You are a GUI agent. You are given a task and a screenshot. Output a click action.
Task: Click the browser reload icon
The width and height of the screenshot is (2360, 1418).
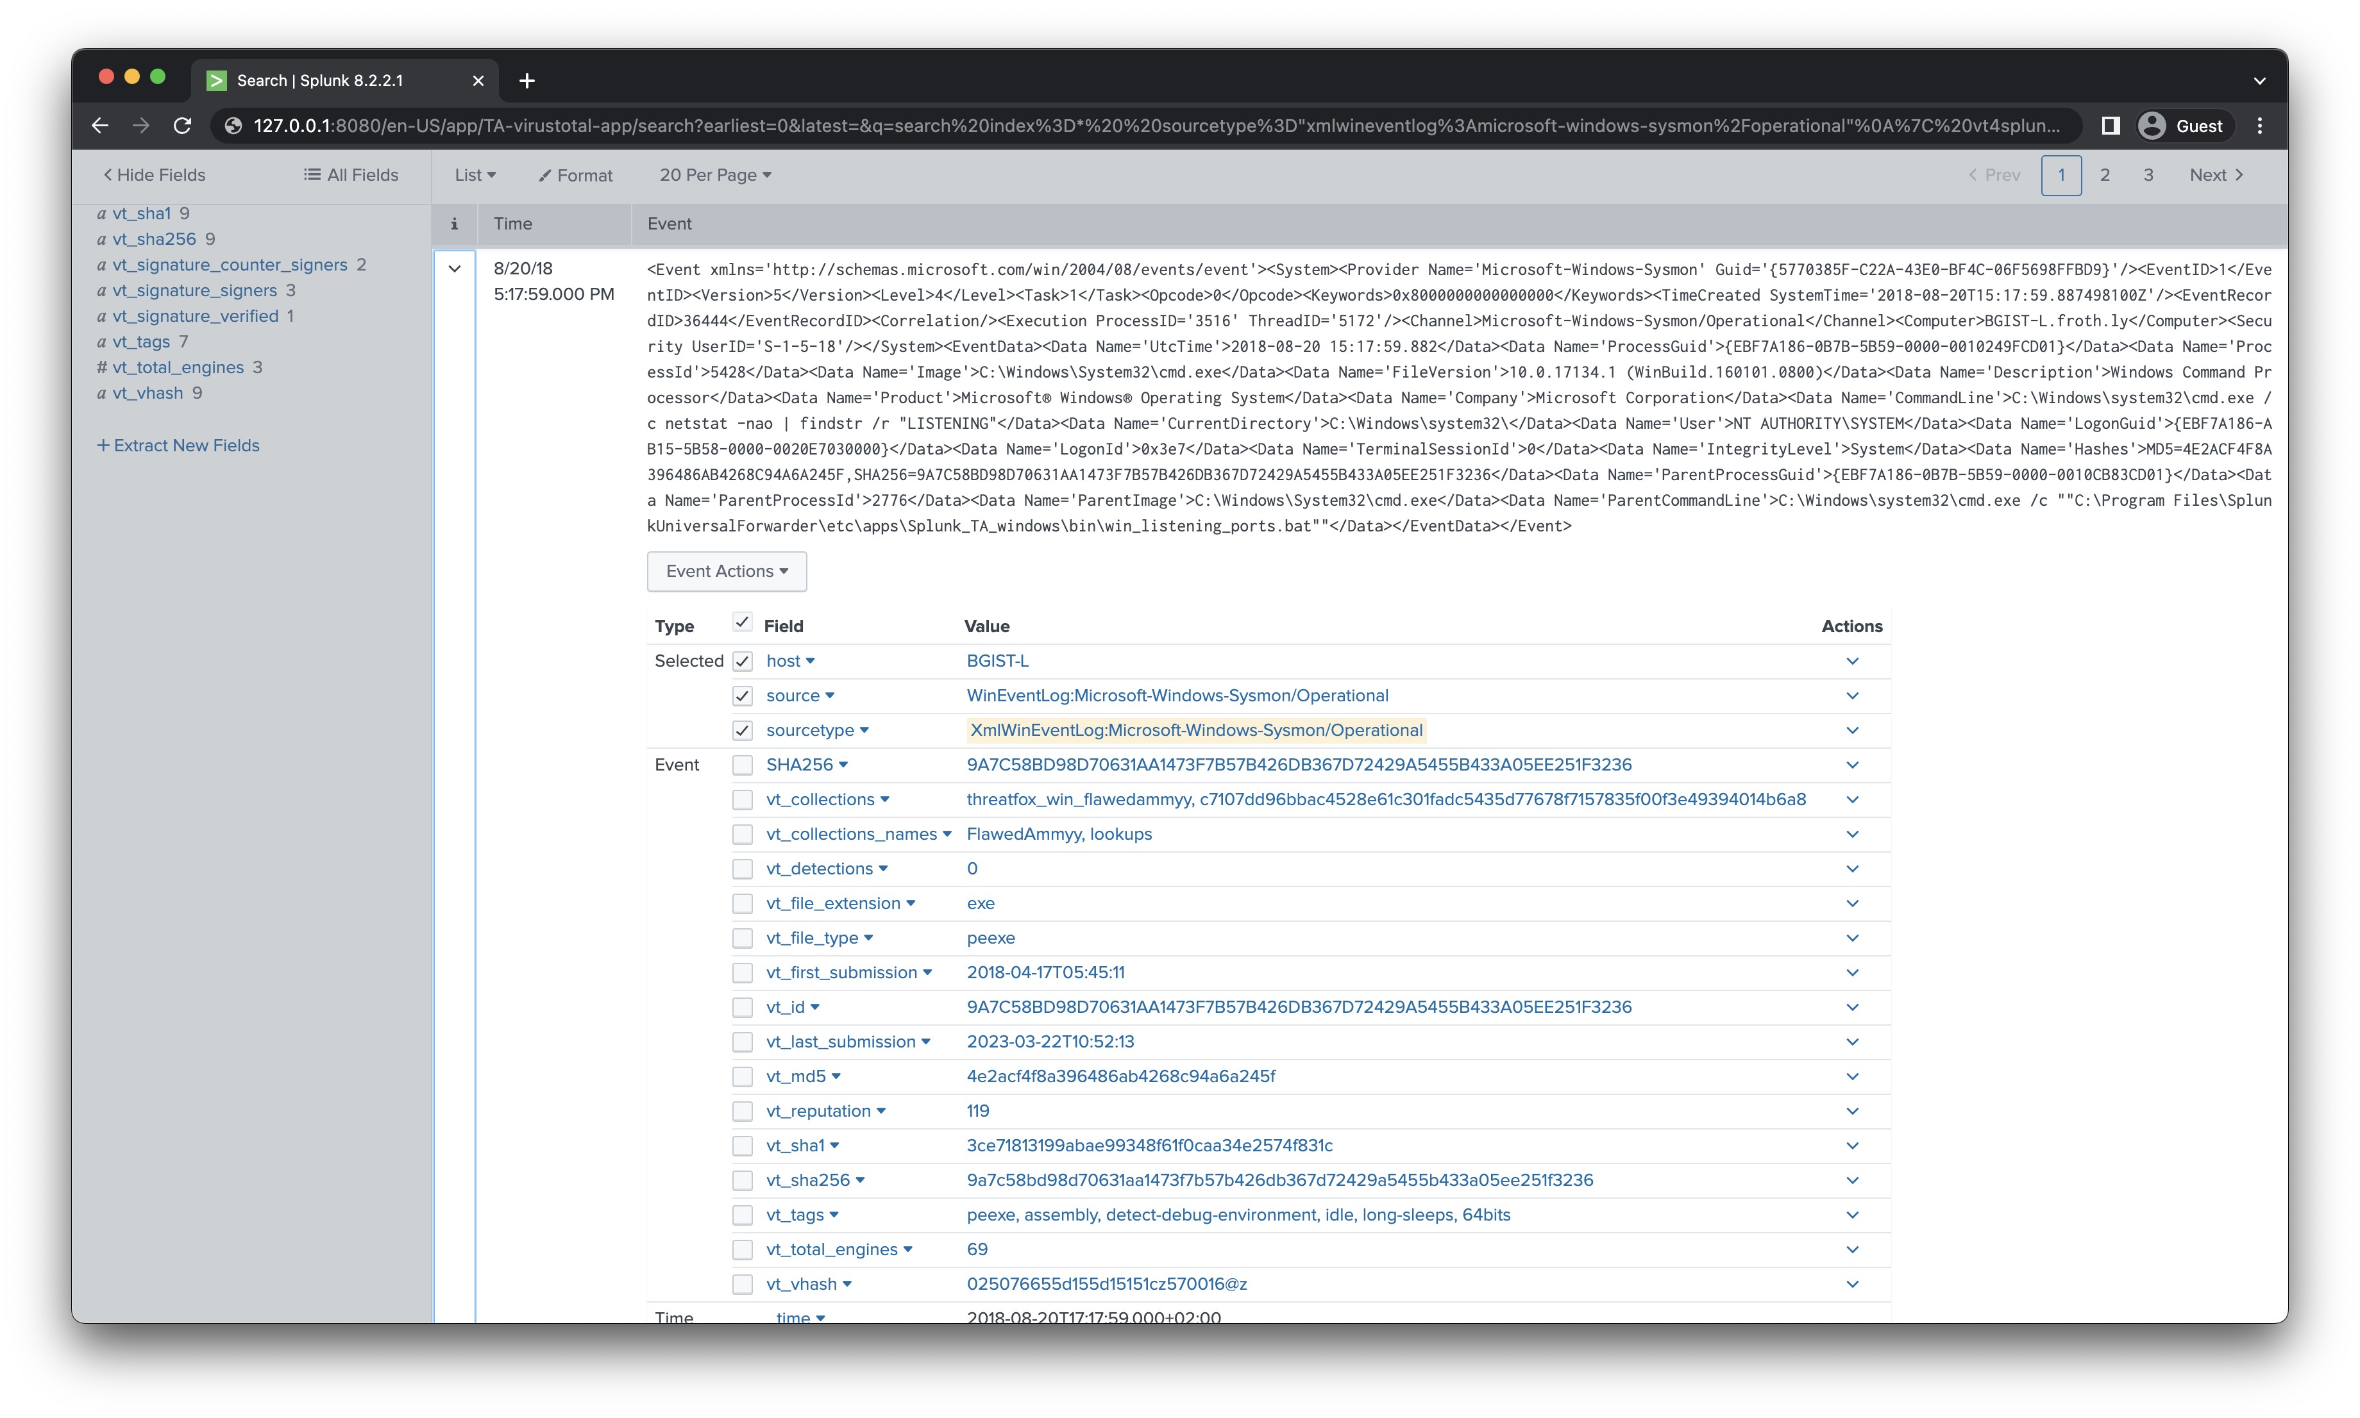[181, 125]
